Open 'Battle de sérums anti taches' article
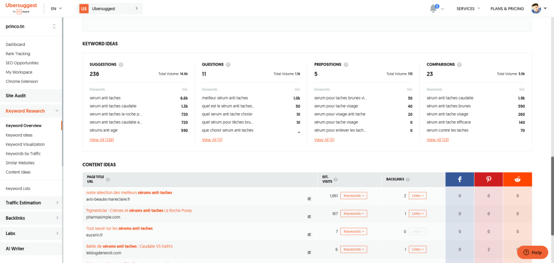 pyautogui.click(x=129, y=246)
